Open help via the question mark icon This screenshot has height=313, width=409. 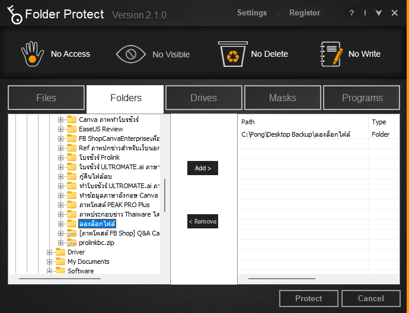tap(352, 13)
